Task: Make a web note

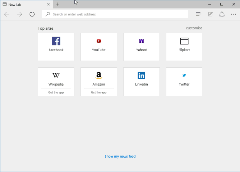Action: click(x=210, y=14)
